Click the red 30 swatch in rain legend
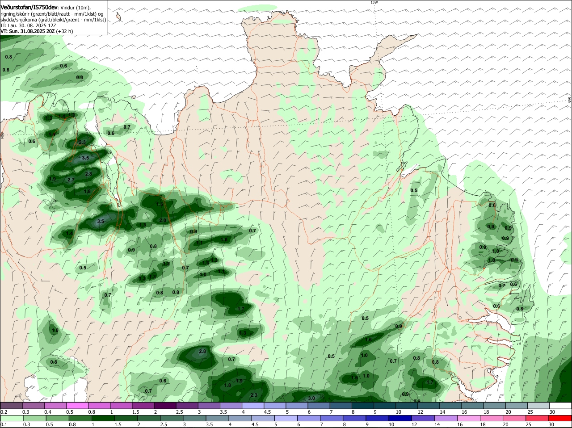 click(561, 418)
